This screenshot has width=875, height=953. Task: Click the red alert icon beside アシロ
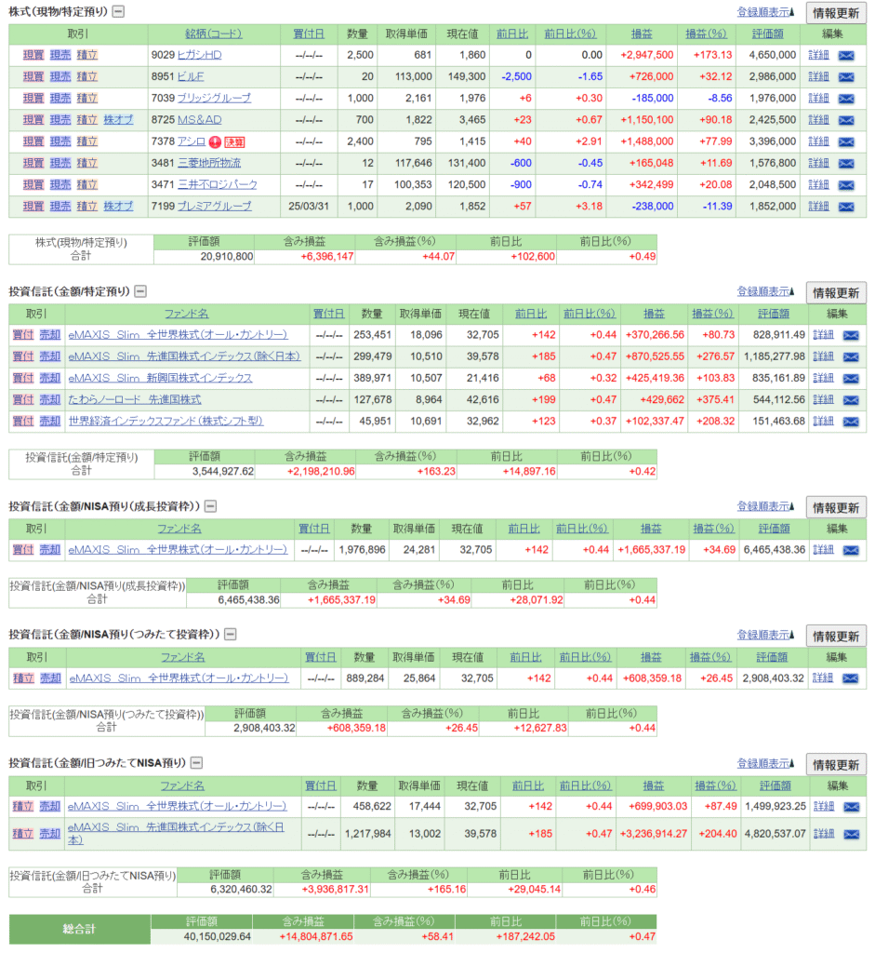(x=215, y=141)
